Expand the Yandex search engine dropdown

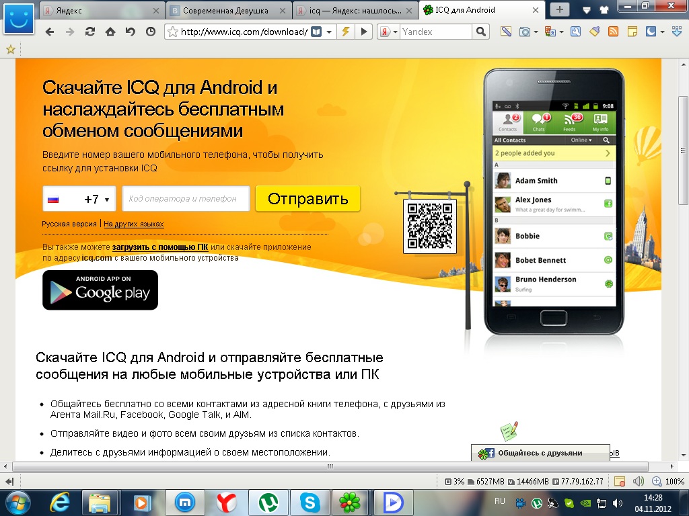point(395,32)
